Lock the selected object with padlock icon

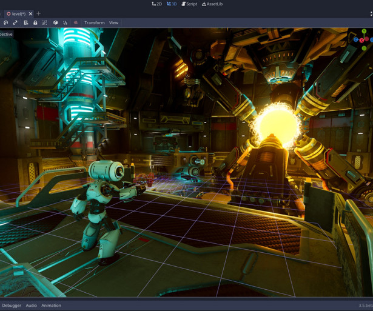point(35,22)
